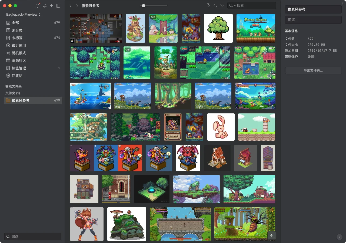Viewport: 346px width, 243px height.
Task: Click the plus icon to add items
Action: coord(51,6)
